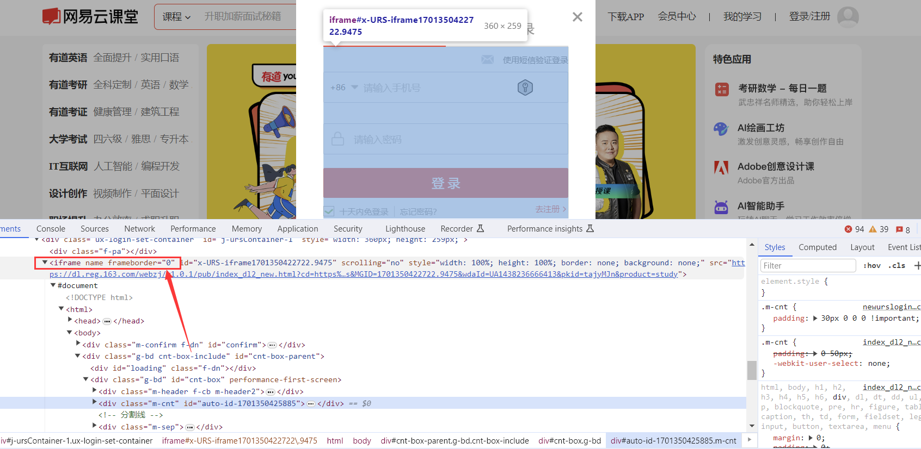Expand the m-confirm div node
The image size is (921, 449).
point(78,344)
